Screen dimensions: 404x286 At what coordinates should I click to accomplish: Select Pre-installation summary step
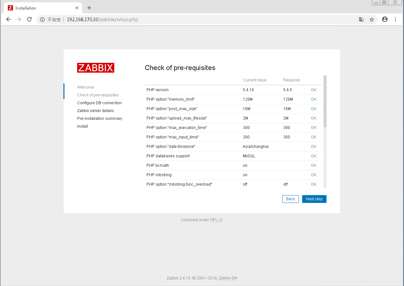(100, 119)
